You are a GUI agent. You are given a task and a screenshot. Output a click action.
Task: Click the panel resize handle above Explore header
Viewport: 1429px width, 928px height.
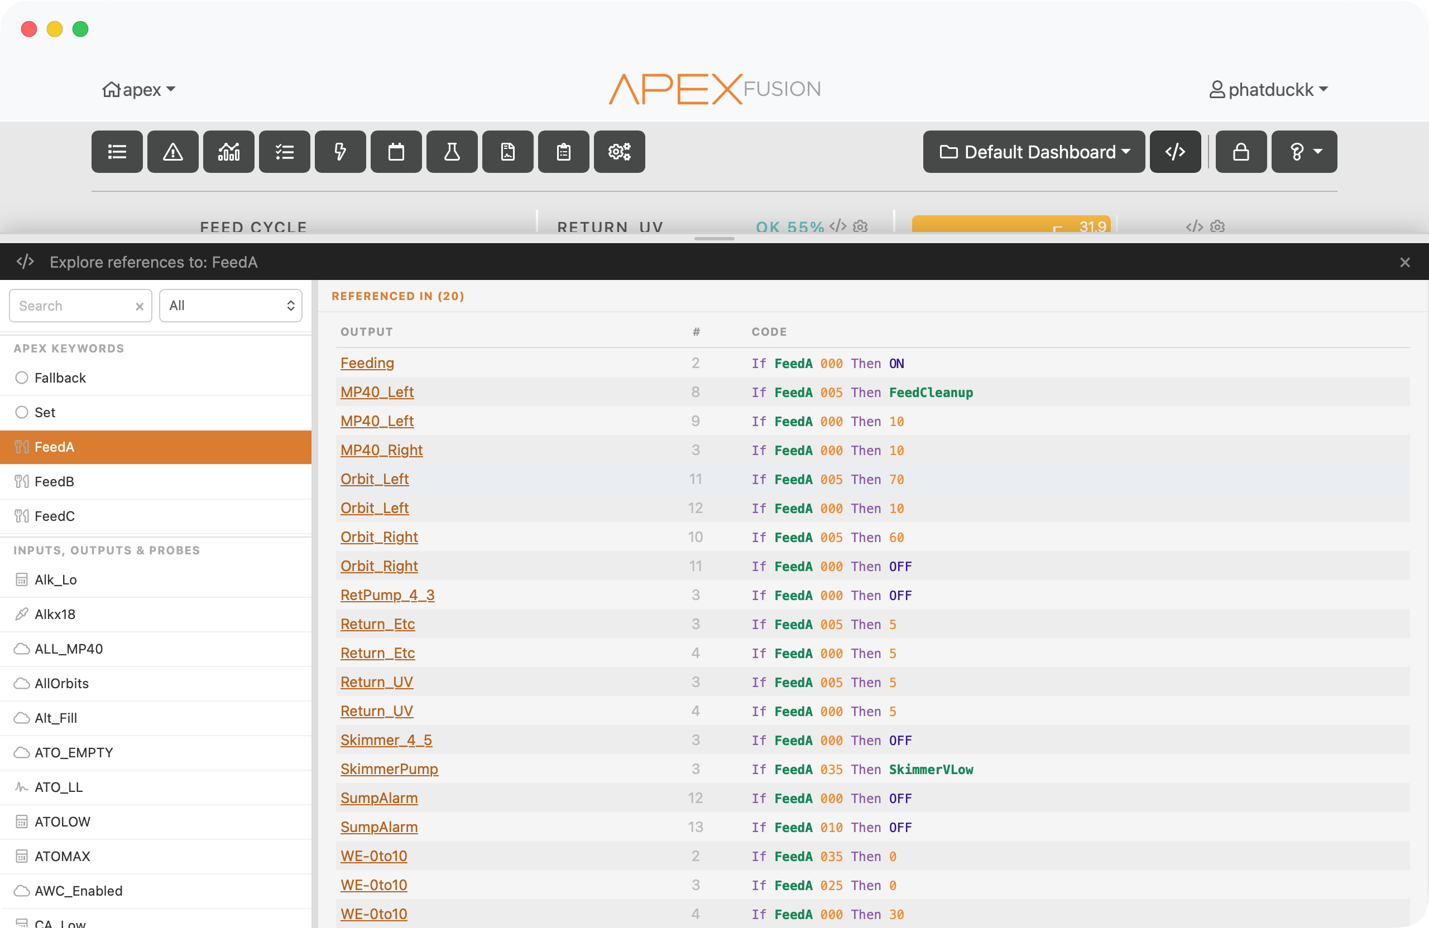pyautogui.click(x=714, y=239)
